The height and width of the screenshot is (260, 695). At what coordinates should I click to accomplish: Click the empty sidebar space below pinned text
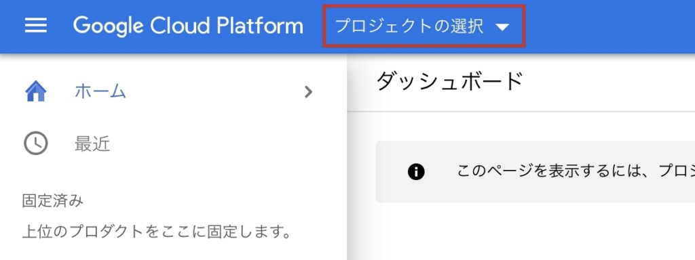[173, 251]
